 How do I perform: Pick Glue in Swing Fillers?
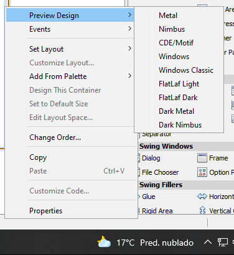coord(148,197)
